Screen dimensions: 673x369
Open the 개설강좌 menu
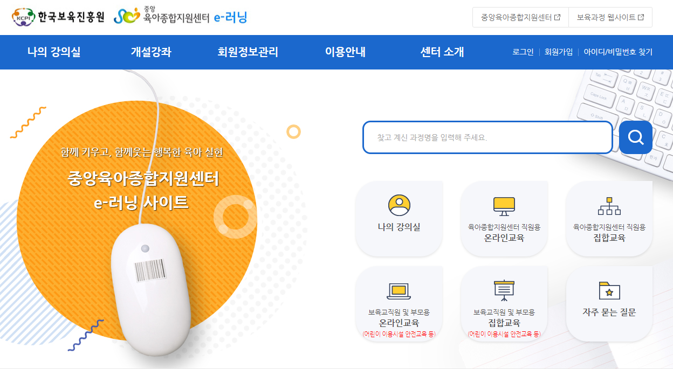[x=151, y=52]
